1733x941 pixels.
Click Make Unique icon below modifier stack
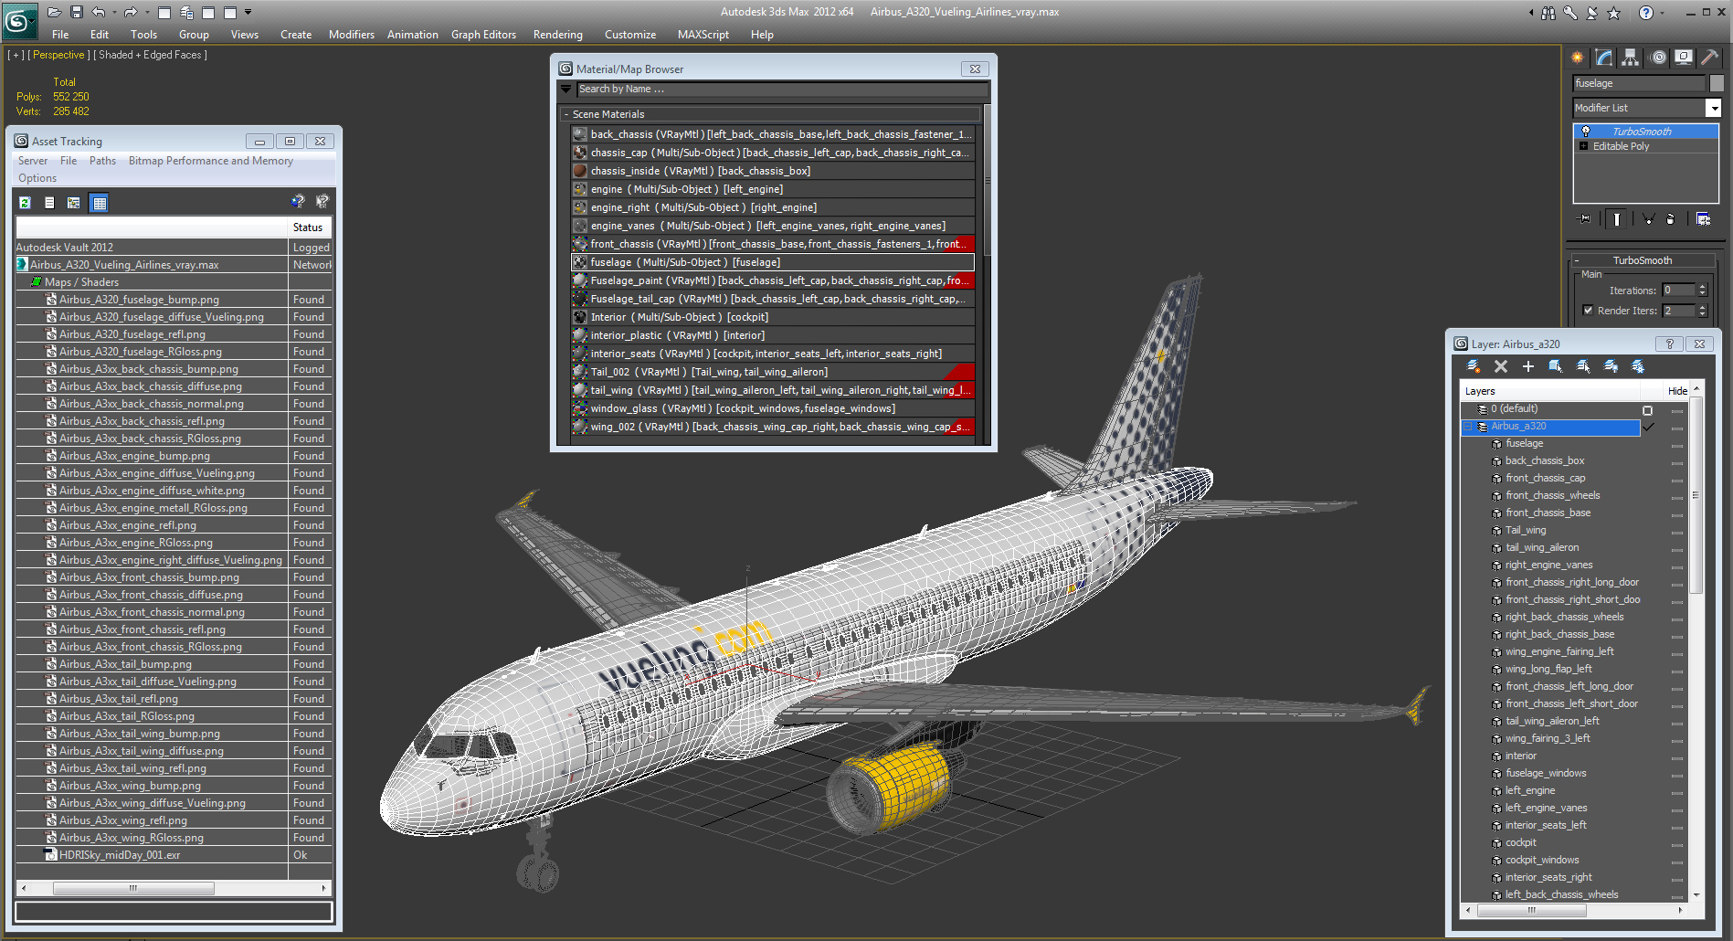1649,218
